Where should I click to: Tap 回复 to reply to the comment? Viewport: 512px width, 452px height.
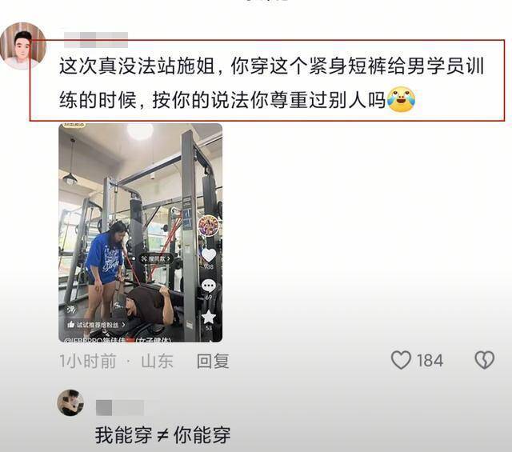(213, 361)
